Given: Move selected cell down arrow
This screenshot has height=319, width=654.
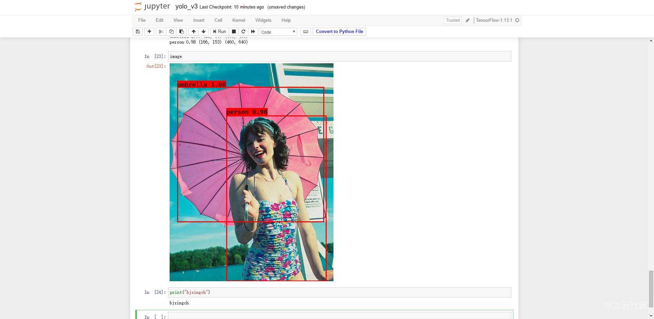Looking at the screenshot, I should [203, 32].
